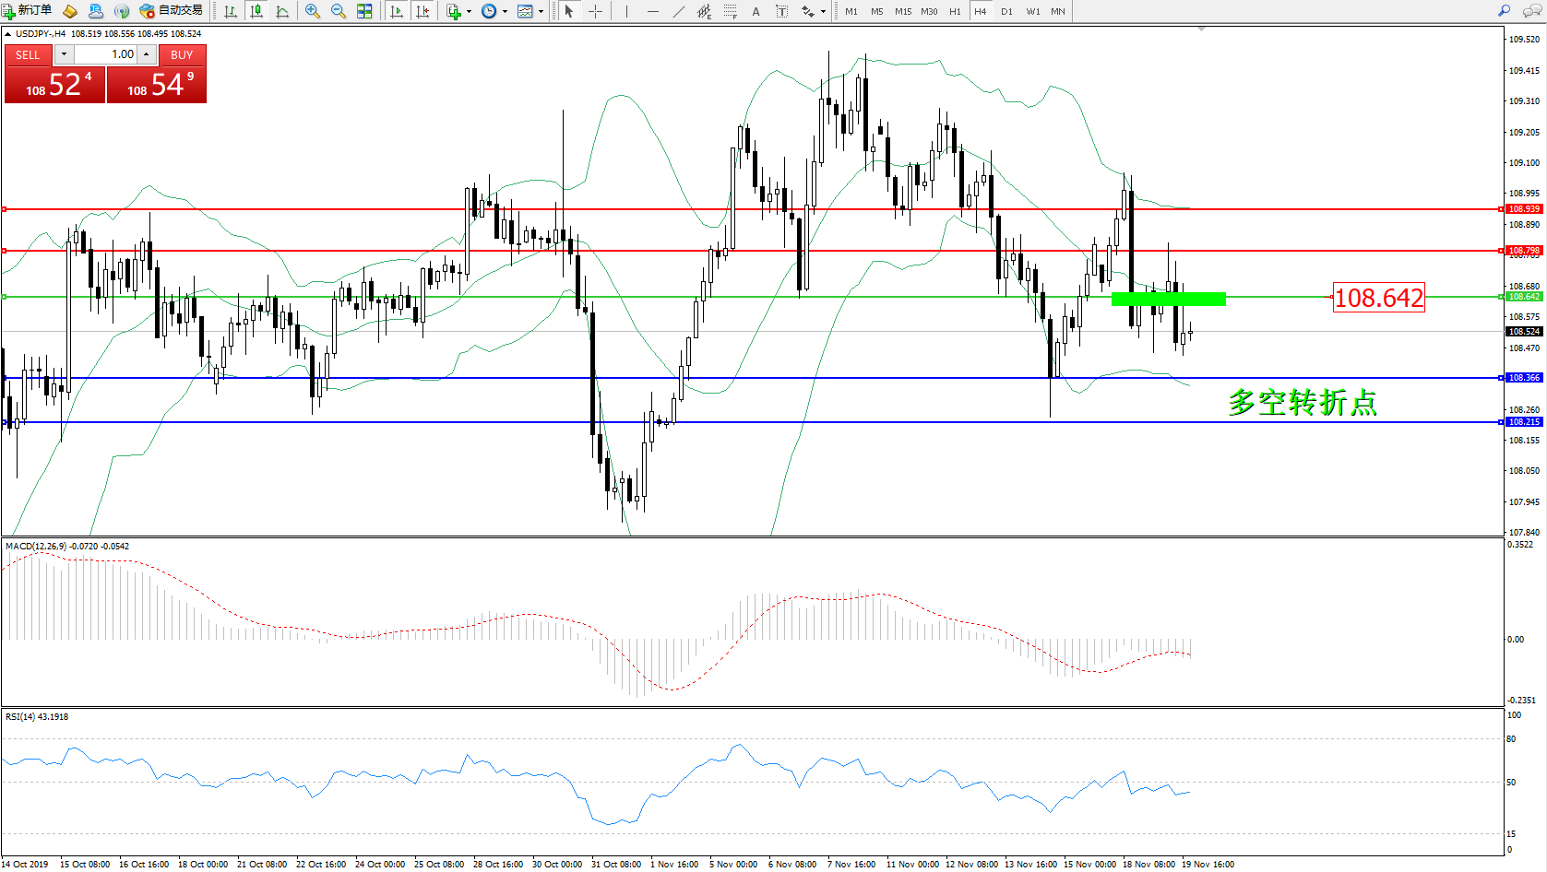Screen dimensions: 1547x872
Task: Switch to the M15 timeframe
Action: [902, 12]
